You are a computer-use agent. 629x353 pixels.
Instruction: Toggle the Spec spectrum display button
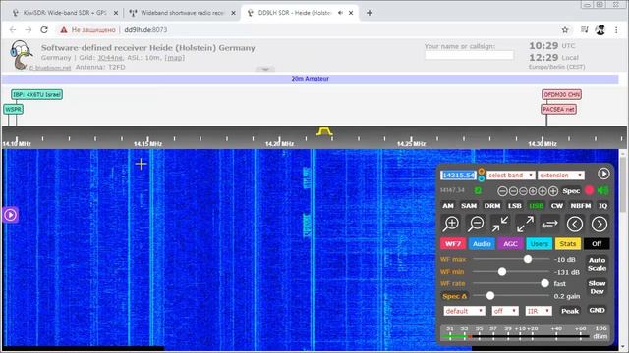click(571, 191)
